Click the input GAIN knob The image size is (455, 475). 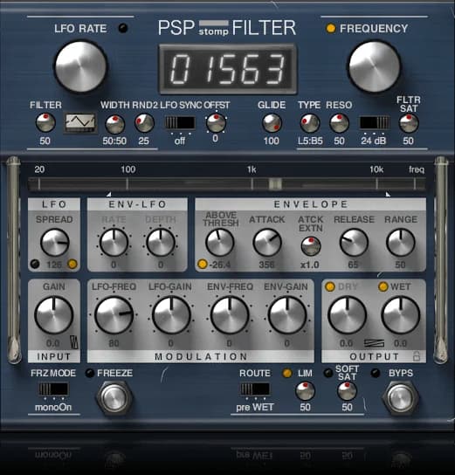click(x=54, y=315)
